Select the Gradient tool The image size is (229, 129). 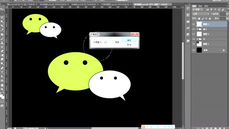coord(2,55)
